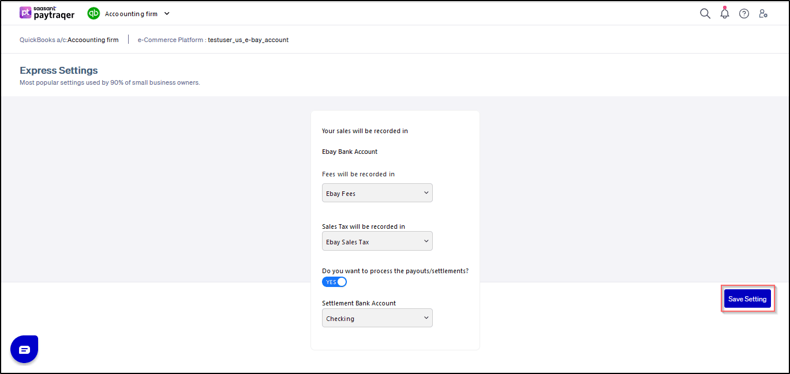Click the red notification badge dot
The height and width of the screenshot is (374, 790).
point(725,7)
